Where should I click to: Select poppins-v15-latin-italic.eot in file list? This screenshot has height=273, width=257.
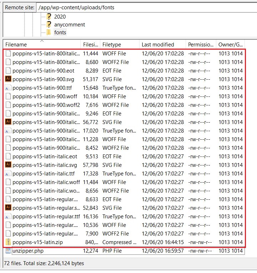click(x=45, y=157)
